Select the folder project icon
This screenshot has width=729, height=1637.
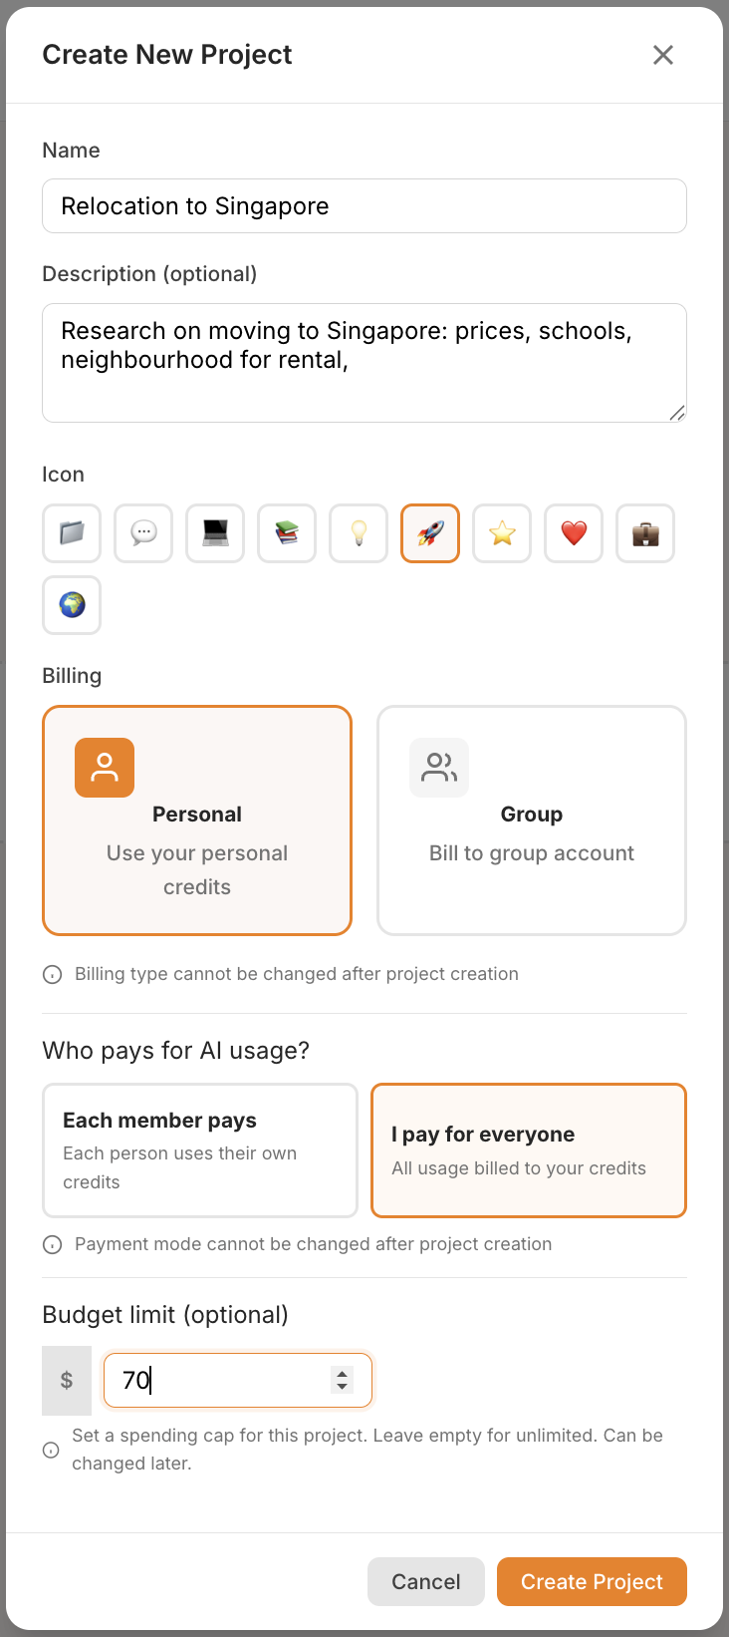(72, 533)
